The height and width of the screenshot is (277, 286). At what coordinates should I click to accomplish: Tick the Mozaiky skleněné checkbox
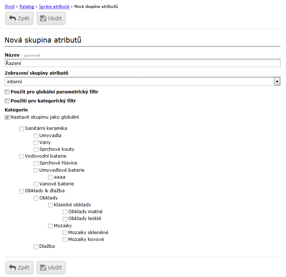(x=65, y=233)
